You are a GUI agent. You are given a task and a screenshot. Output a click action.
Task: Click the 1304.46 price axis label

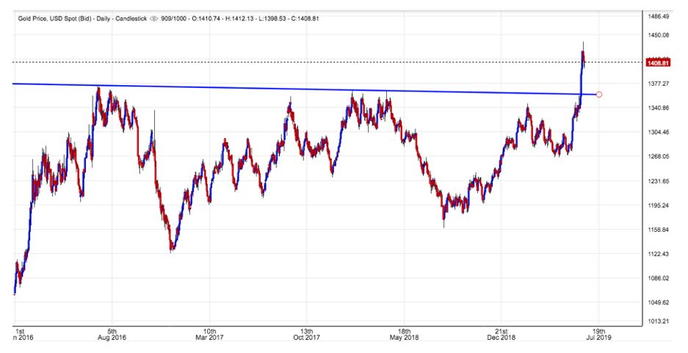pos(657,132)
